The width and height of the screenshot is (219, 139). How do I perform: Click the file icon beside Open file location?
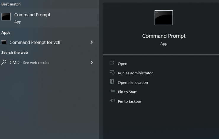coord(112,82)
